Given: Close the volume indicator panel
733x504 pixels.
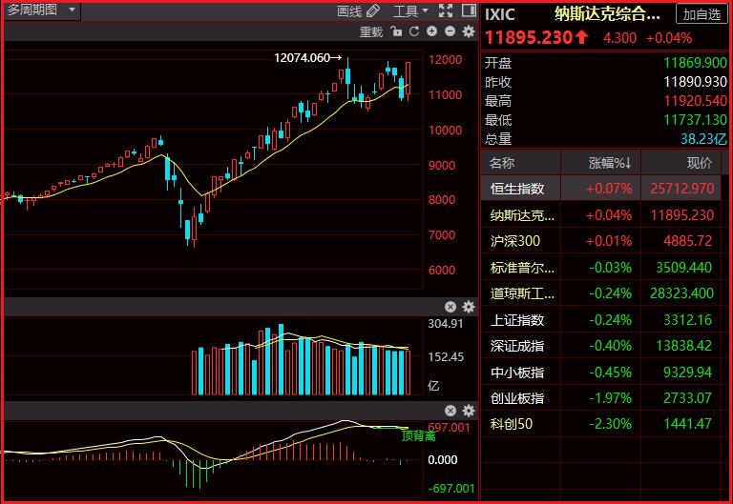Looking at the screenshot, I should (450, 307).
